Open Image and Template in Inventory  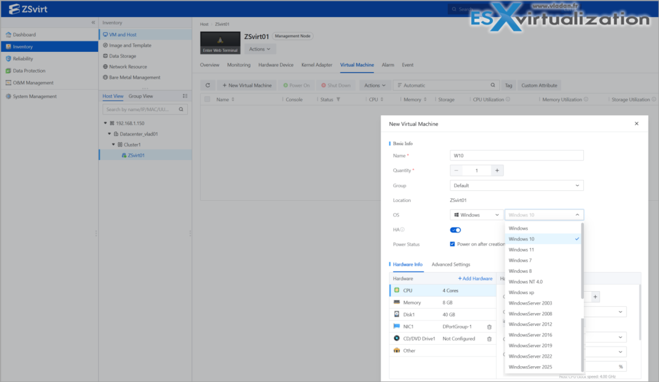[x=130, y=45]
